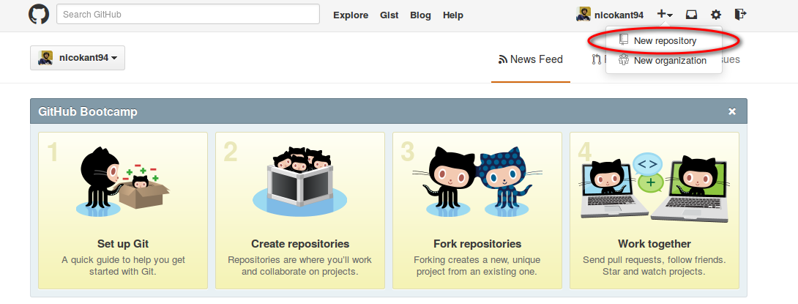This screenshot has width=798, height=304.
Task: Click the text 'Forking creates a new, unique'
Action: coord(477,260)
